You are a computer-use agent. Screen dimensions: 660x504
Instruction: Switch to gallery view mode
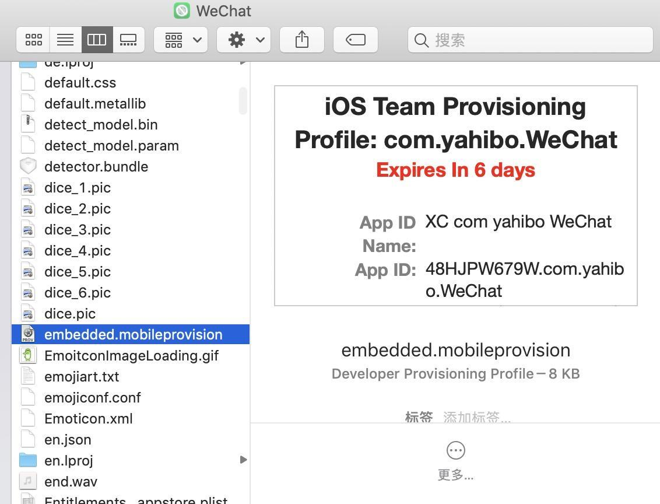coord(128,40)
